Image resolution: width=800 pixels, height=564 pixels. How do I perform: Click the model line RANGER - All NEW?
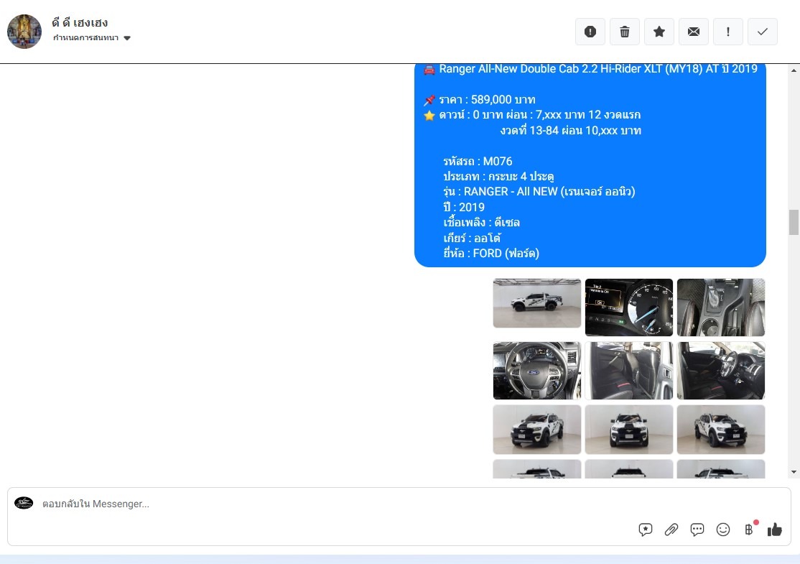click(x=539, y=192)
